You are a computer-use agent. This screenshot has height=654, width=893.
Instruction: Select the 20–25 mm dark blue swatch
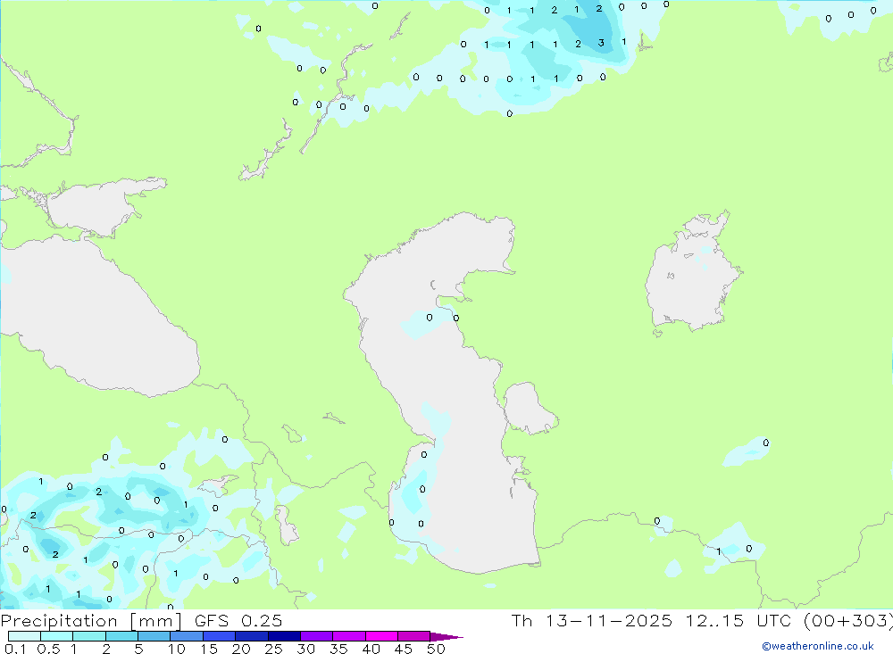(252, 636)
